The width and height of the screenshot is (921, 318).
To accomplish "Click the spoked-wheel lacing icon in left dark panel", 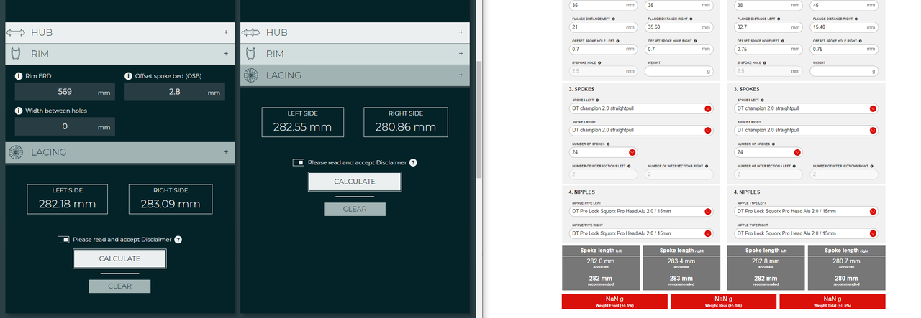I will pyautogui.click(x=16, y=152).
